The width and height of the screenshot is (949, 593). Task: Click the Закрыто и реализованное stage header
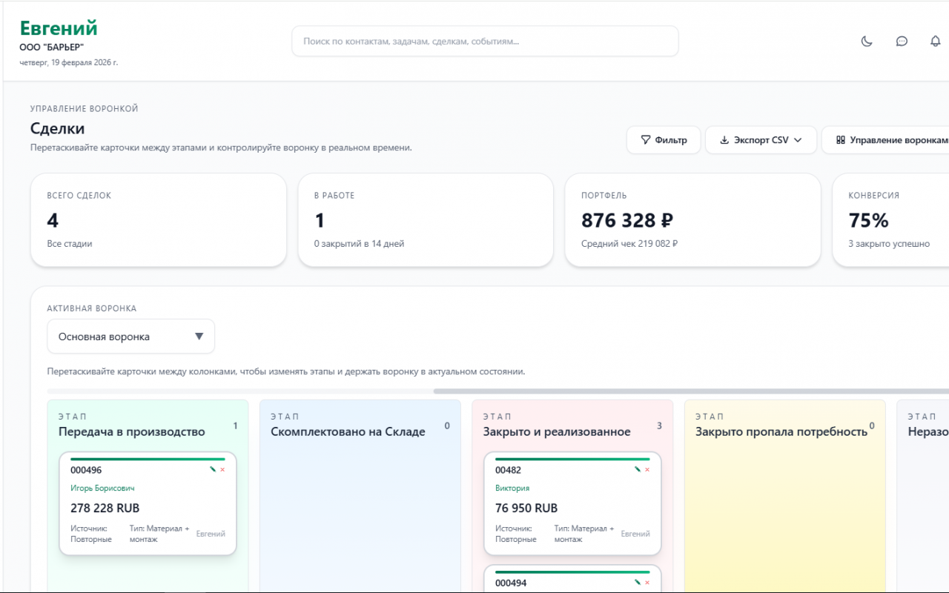(x=557, y=431)
